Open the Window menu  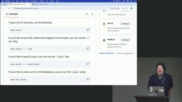pos(52,1)
